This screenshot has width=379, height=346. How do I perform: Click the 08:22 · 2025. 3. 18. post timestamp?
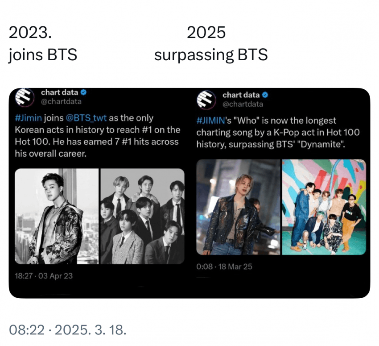[x=68, y=330]
